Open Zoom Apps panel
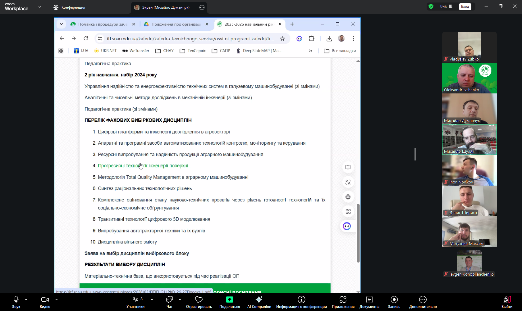 click(343, 302)
